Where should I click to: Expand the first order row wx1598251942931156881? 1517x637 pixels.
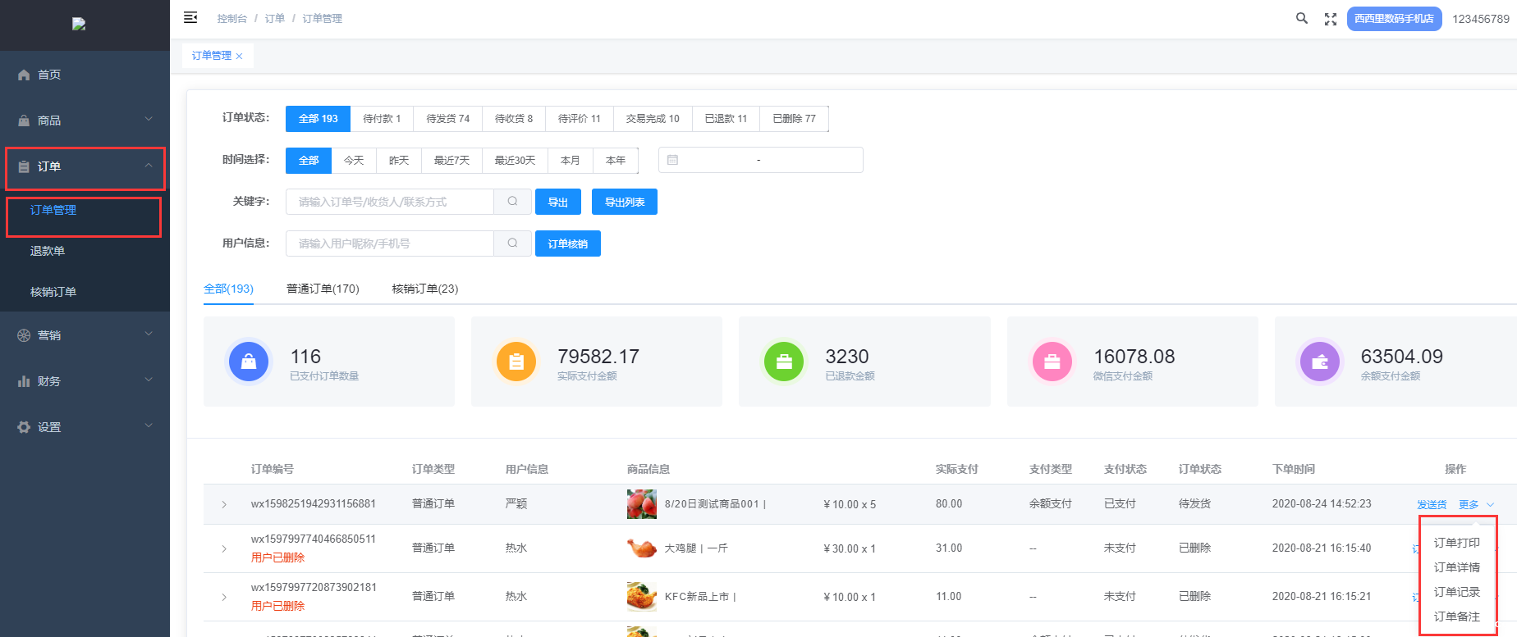point(224,505)
